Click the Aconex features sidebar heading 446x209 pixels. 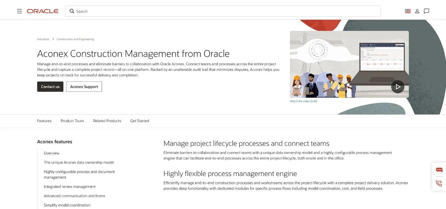pos(55,142)
